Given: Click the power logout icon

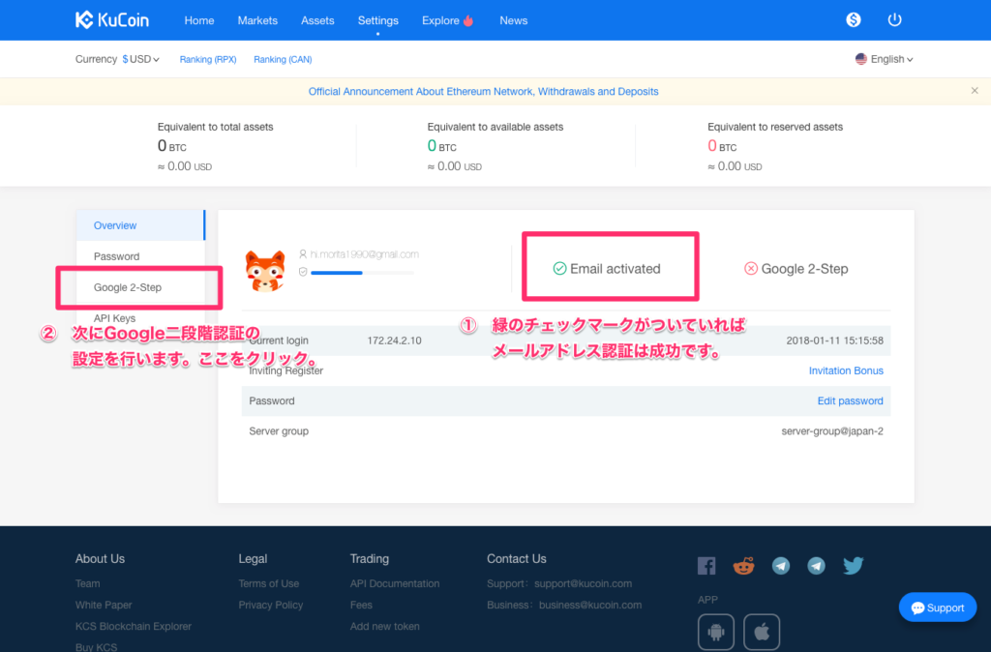Looking at the screenshot, I should pyautogui.click(x=894, y=19).
